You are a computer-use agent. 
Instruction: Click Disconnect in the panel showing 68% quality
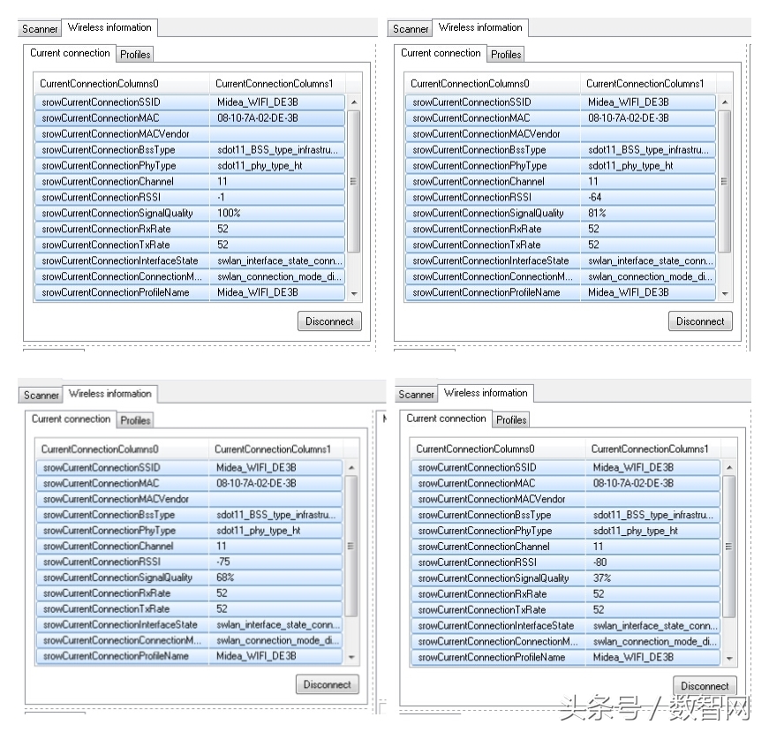click(328, 684)
